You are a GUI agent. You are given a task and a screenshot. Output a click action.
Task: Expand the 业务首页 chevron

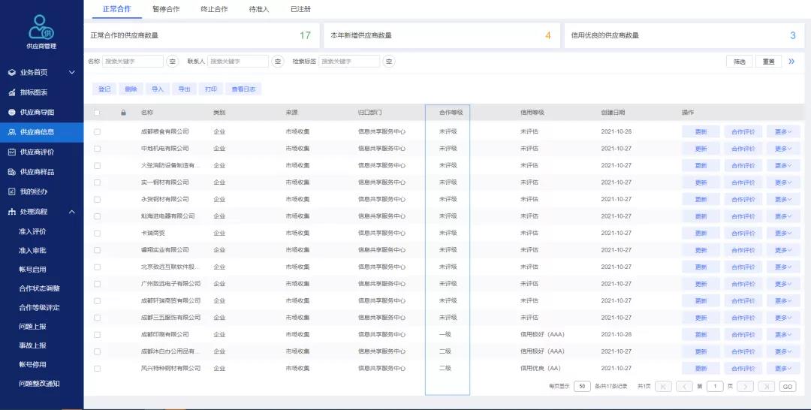point(72,73)
